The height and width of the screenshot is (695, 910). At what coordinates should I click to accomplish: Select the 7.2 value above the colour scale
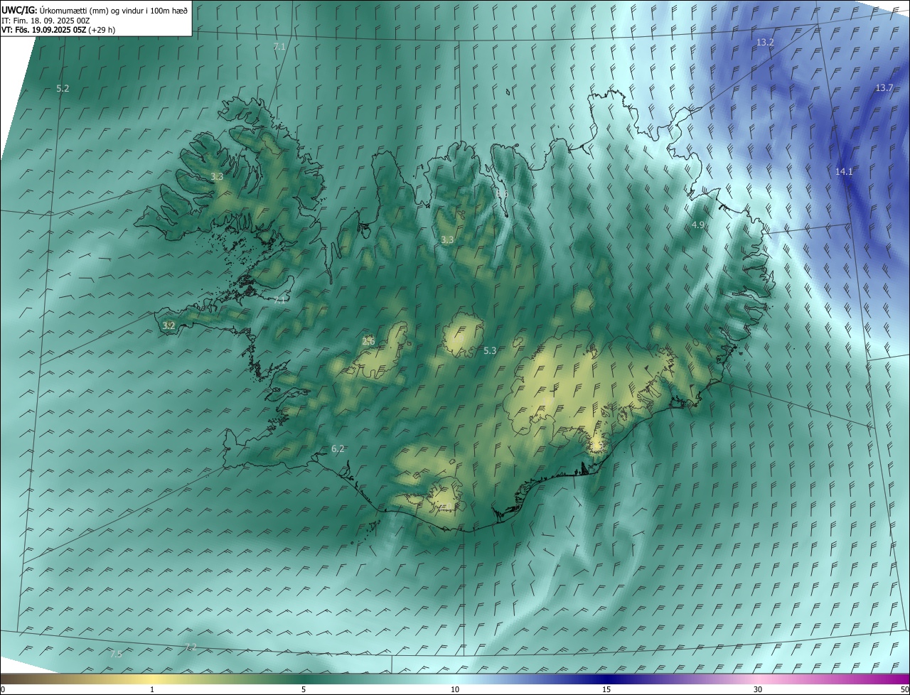(191, 647)
